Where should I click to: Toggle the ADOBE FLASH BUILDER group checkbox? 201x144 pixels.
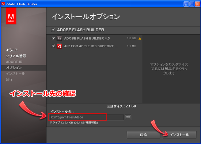click(53, 30)
